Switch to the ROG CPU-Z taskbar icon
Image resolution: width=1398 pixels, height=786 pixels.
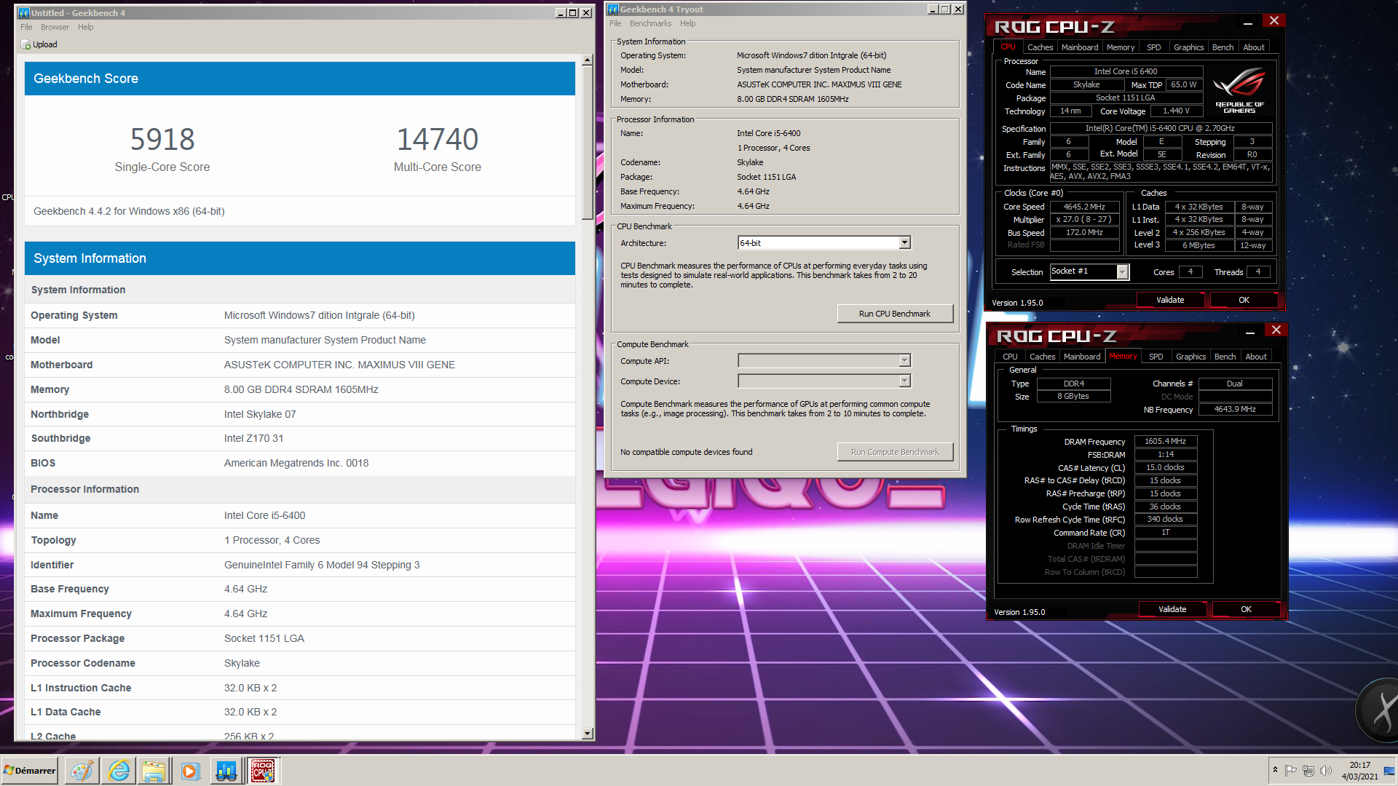pos(263,771)
